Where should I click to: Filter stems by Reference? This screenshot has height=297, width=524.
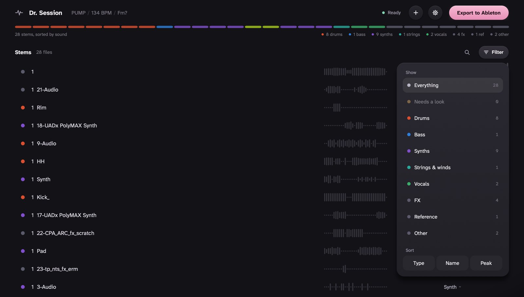pos(453,217)
